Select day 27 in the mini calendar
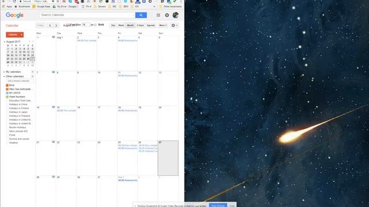 coord(32,59)
